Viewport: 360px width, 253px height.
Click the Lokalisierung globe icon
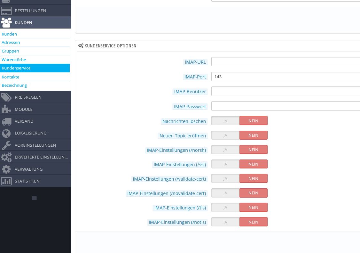[x=6, y=133]
